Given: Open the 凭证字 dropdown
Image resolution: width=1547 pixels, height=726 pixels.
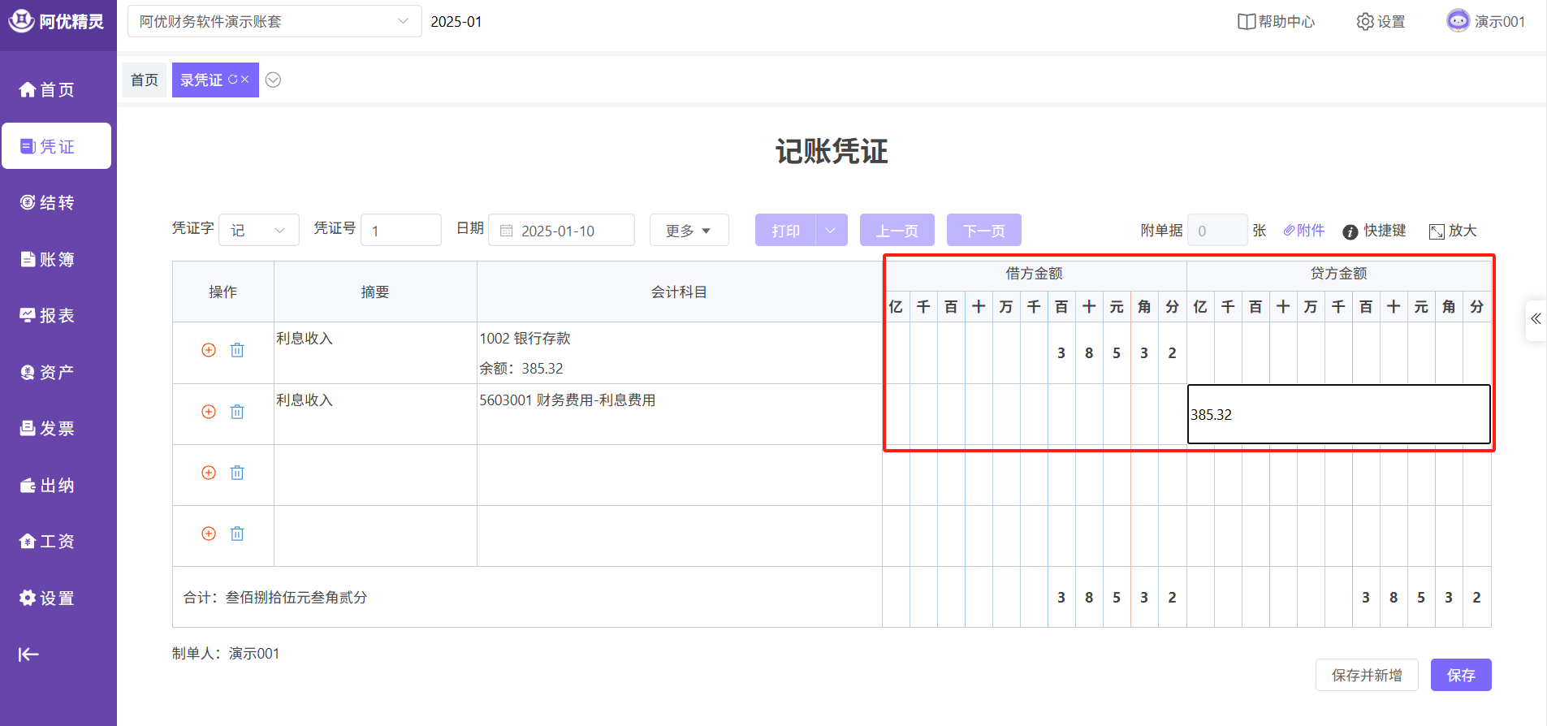Looking at the screenshot, I should tap(259, 231).
